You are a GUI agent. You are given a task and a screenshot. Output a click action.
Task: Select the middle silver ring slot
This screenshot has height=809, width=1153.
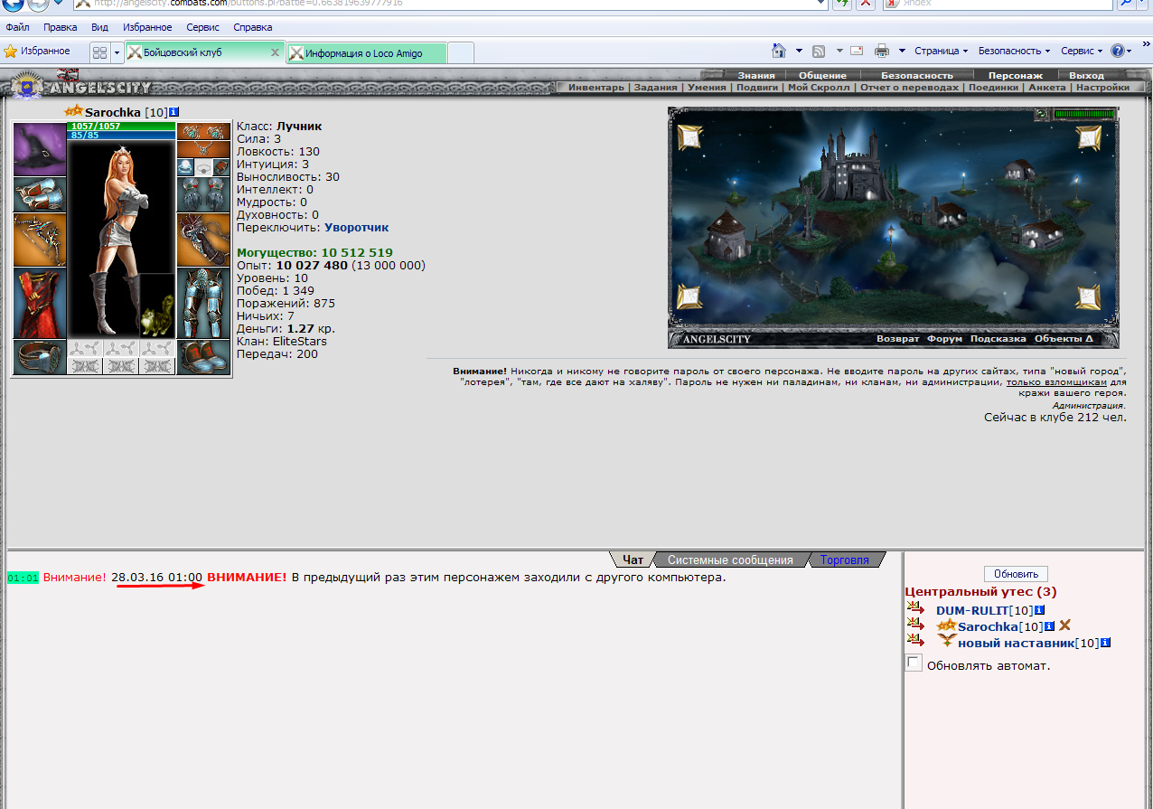click(203, 167)
